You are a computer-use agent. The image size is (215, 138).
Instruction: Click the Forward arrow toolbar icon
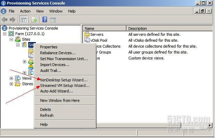(12, 20)
